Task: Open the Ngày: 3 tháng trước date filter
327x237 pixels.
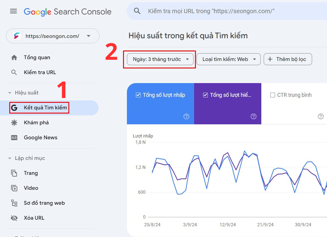Action: [160, 59]
